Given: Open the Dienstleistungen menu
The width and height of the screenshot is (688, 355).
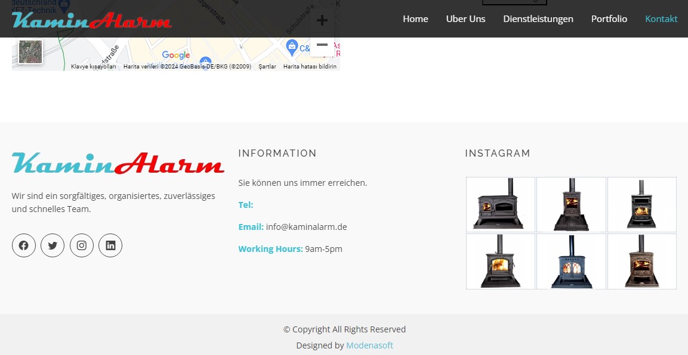Looking at the screenshot, I should (538, 19).
